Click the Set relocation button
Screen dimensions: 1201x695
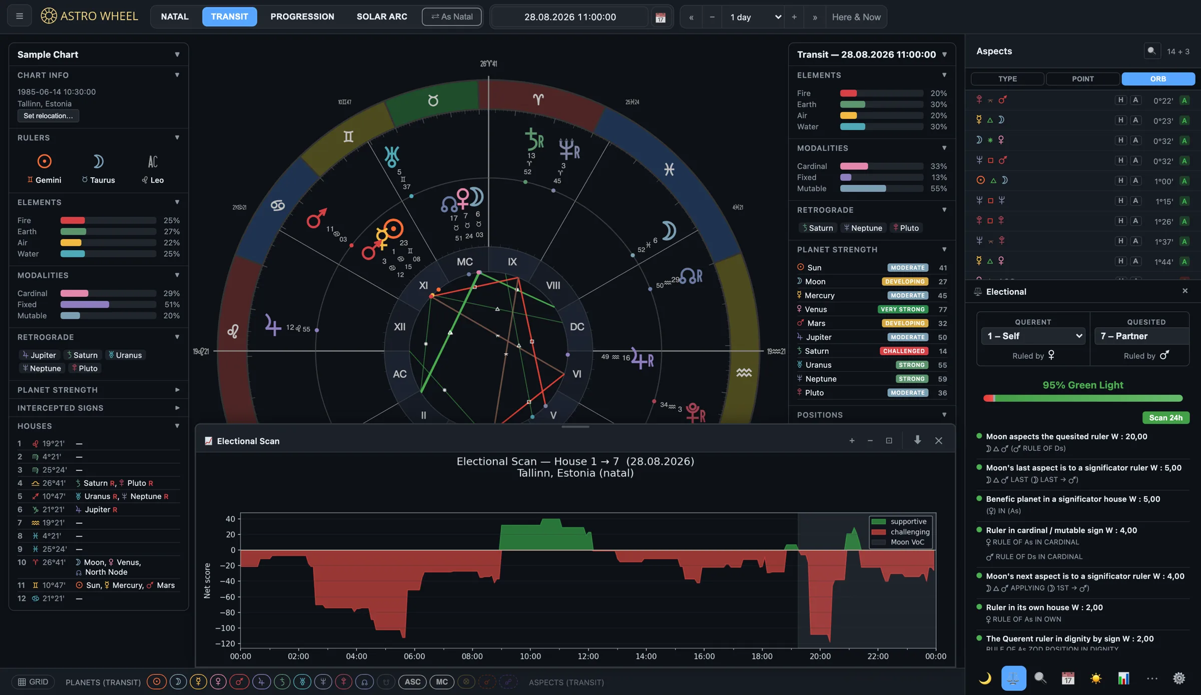click(48, 116)
